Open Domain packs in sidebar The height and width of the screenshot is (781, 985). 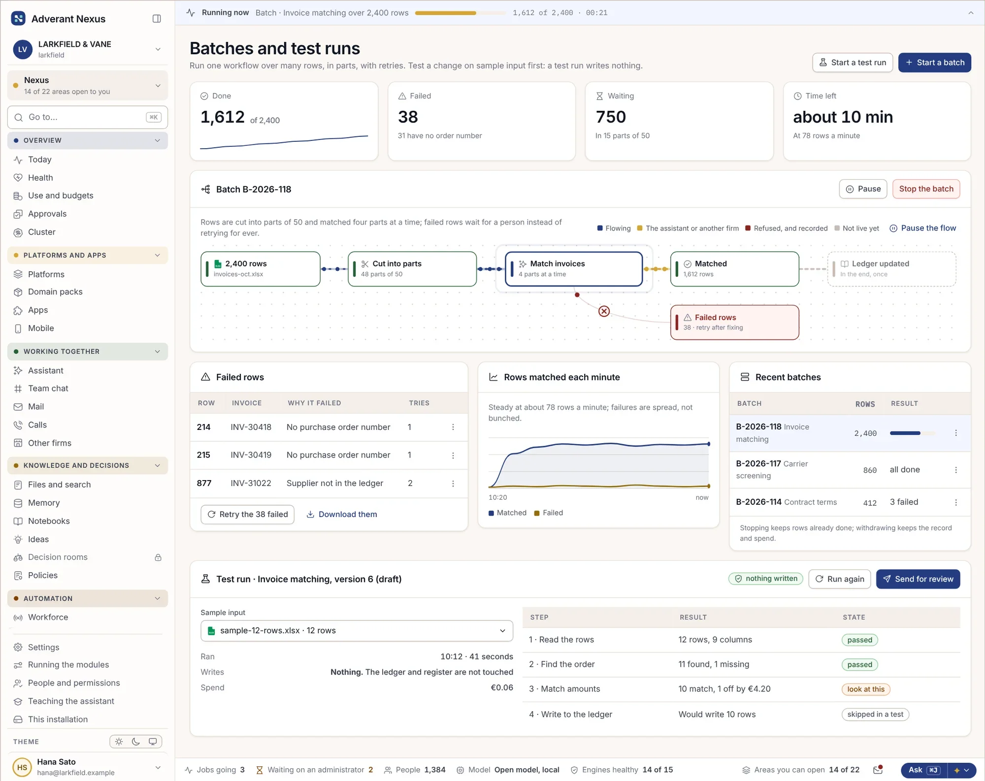pyautogui.click(x=88, y=292)
